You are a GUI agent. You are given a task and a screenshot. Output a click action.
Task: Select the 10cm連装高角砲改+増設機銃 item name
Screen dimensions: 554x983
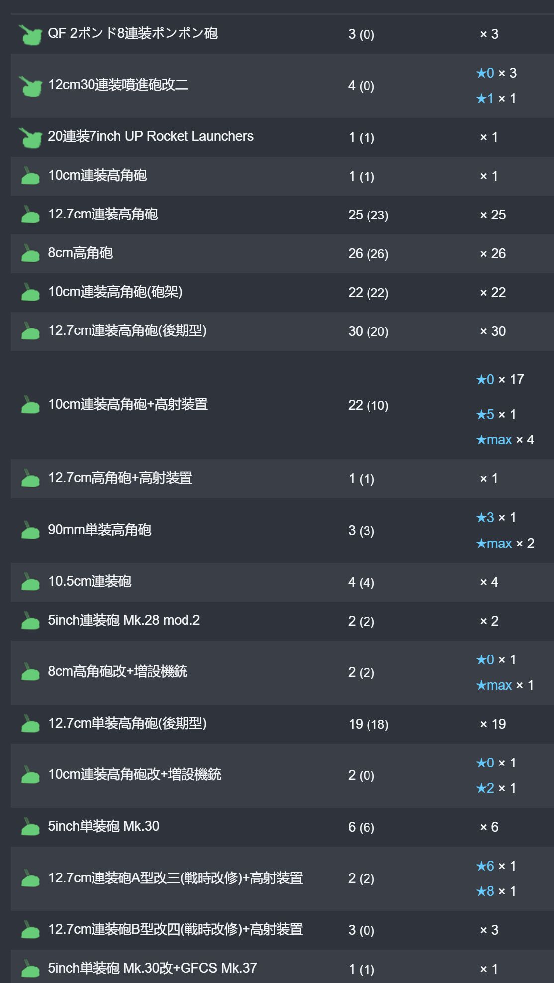[135, 774]
